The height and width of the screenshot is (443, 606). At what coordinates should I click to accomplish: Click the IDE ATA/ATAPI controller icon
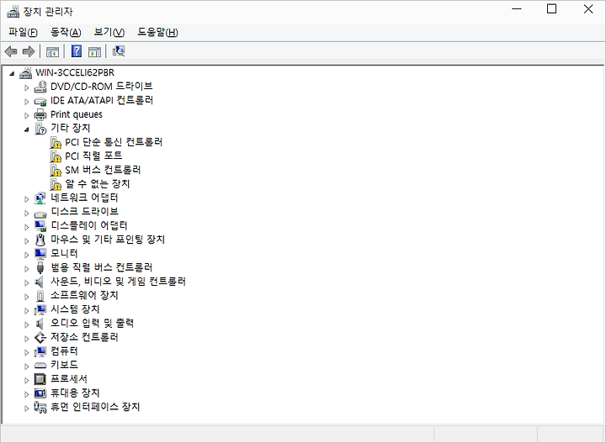(40, 101)
